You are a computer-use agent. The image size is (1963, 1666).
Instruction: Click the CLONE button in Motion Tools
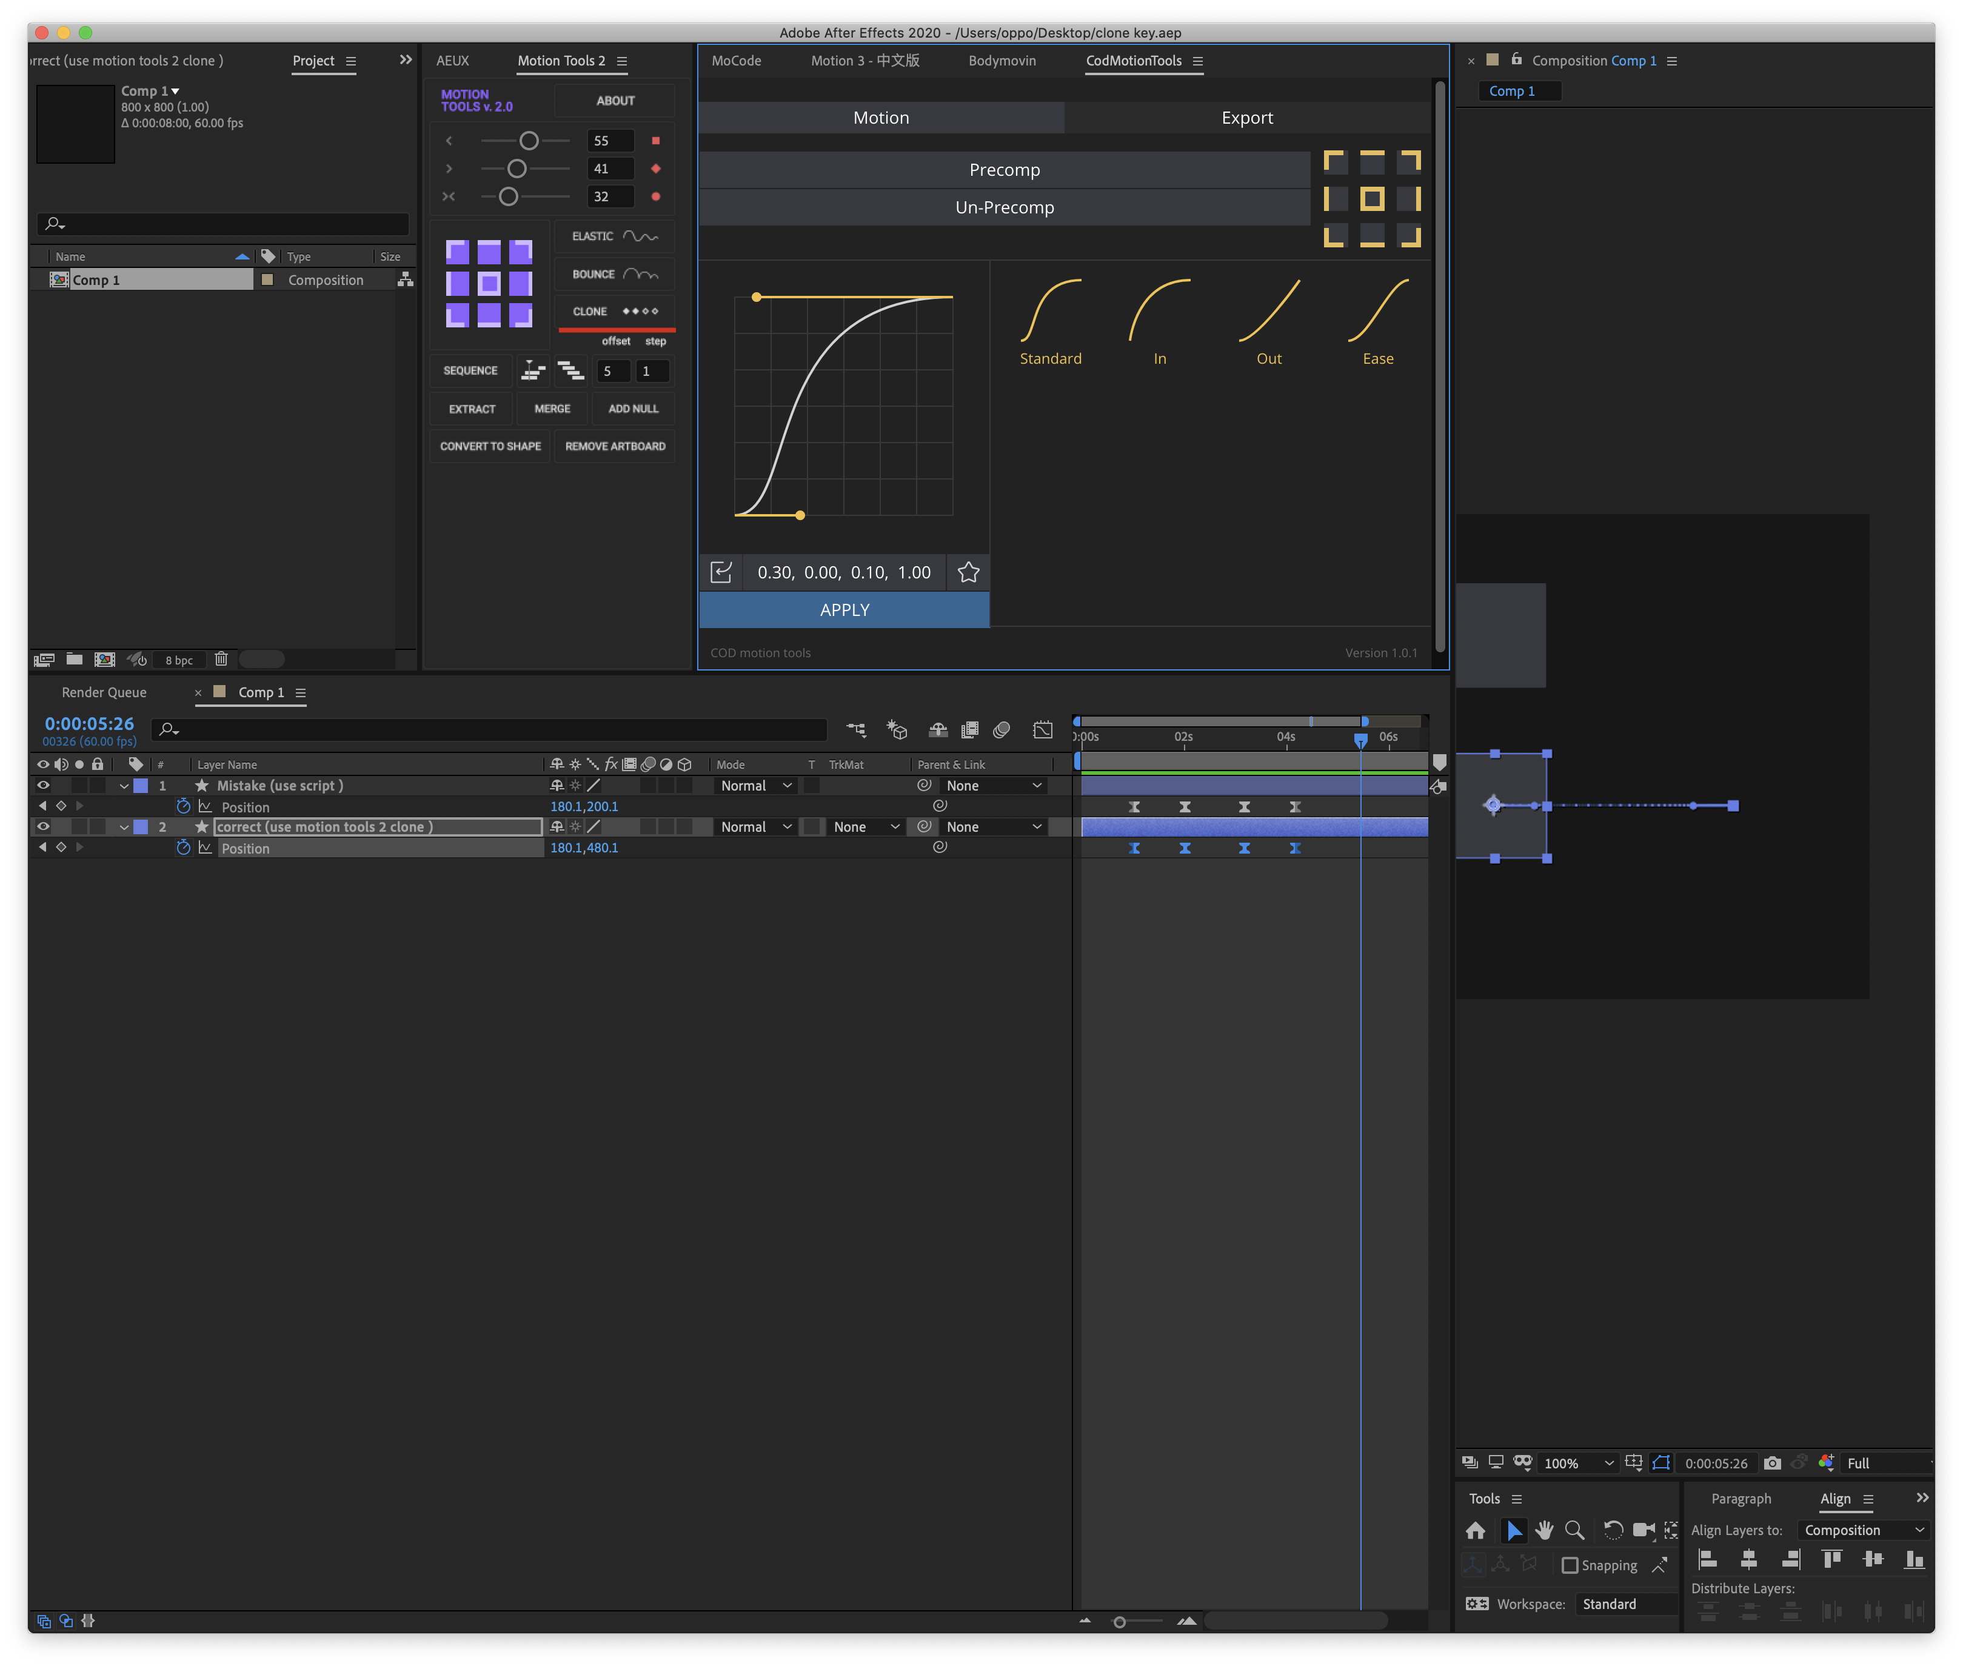point(615,312)
